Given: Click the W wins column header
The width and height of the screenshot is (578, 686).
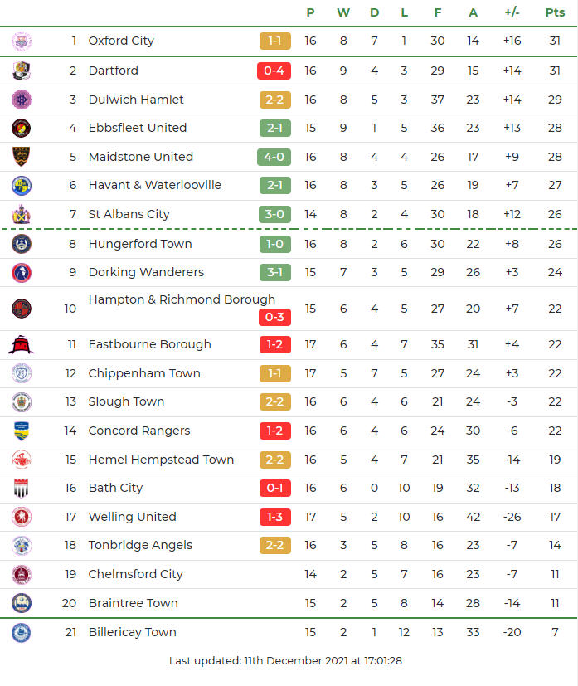Looking at the screenshot, I should pos(343,12).
